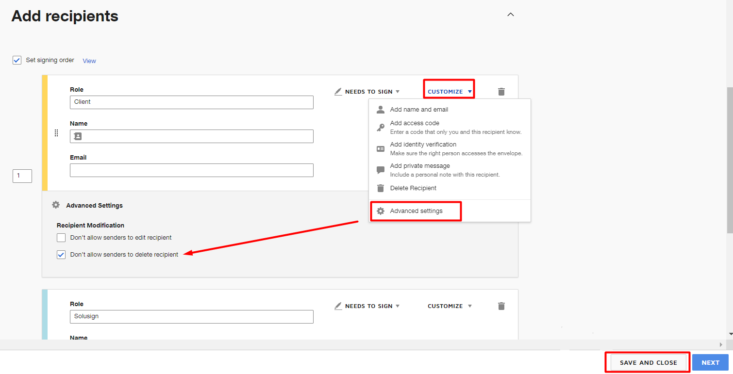Disable Don't allow senders to delete recipient

61,254
